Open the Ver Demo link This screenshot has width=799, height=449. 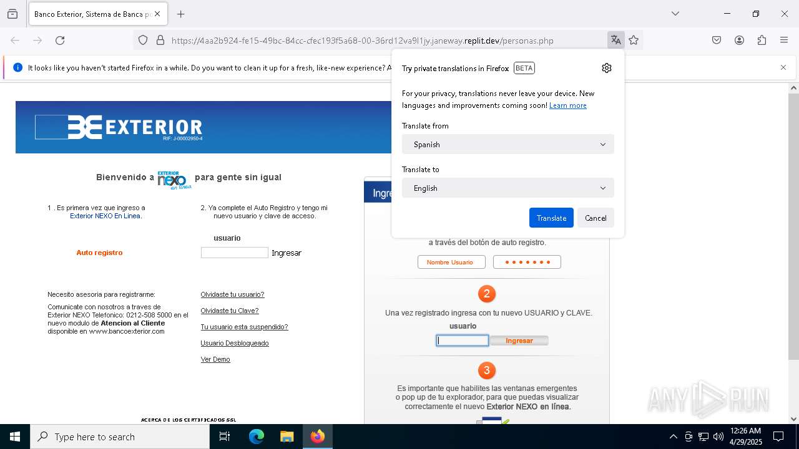tap(215, 359)
